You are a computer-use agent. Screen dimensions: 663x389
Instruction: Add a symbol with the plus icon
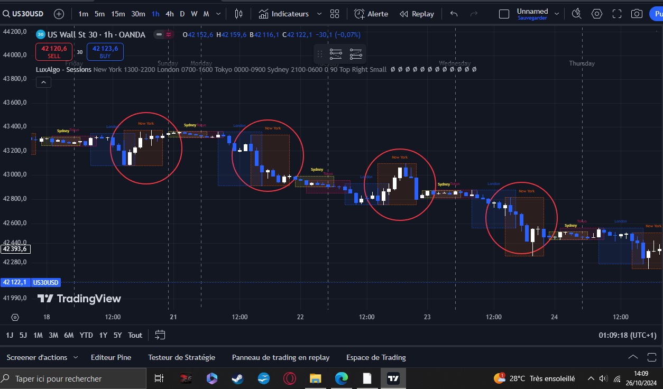click(58, 14)
